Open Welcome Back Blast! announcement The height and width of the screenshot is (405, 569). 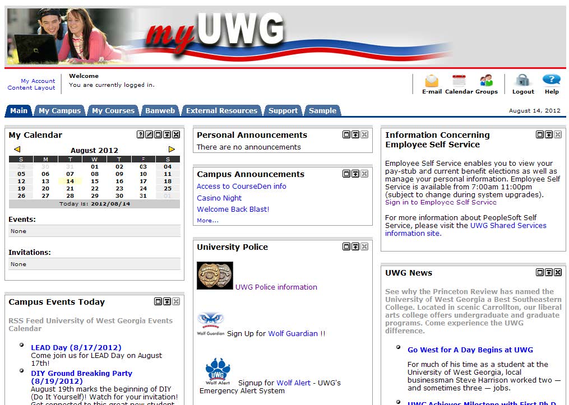pos(233,209)
